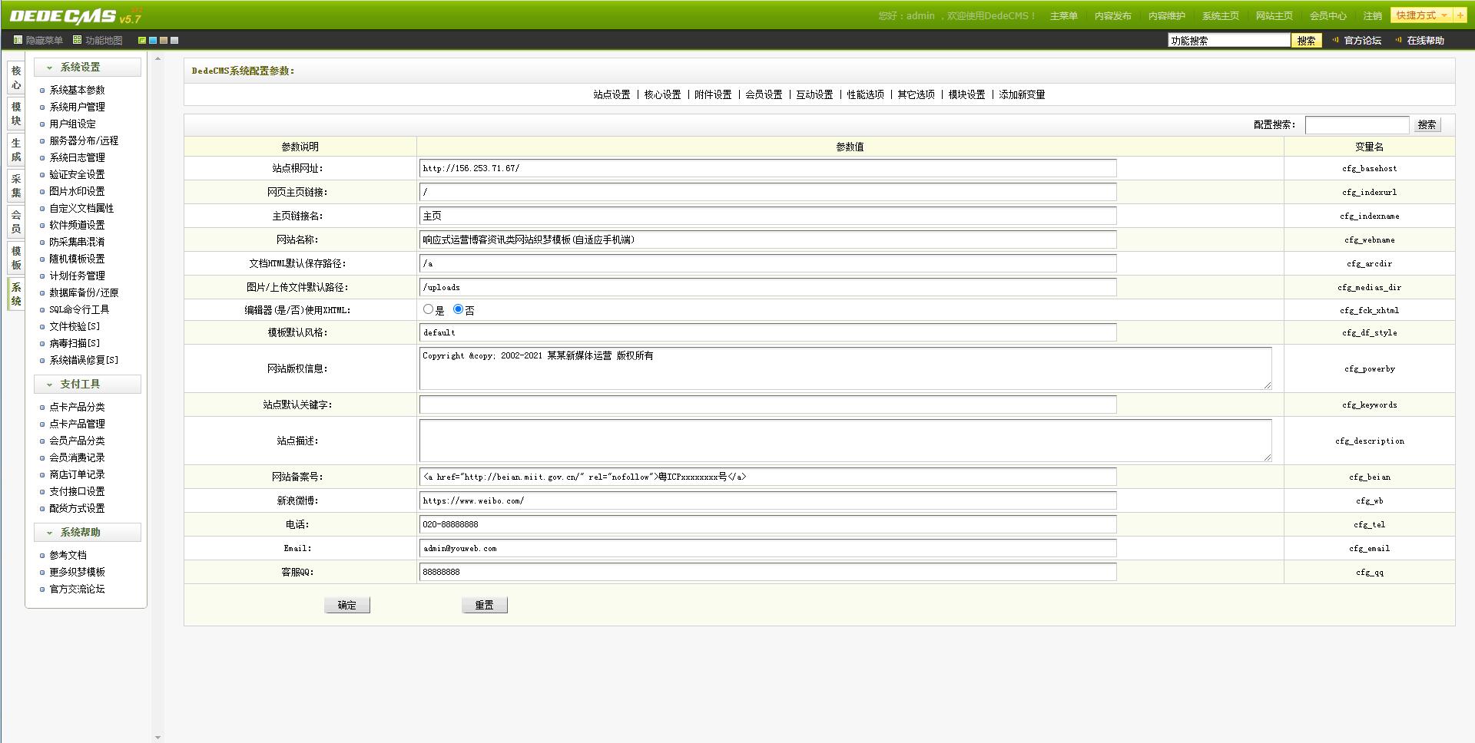1475x743 pixels.
Task: Go to 网站主页 in the top navigation
Action: click(1274, 16)
